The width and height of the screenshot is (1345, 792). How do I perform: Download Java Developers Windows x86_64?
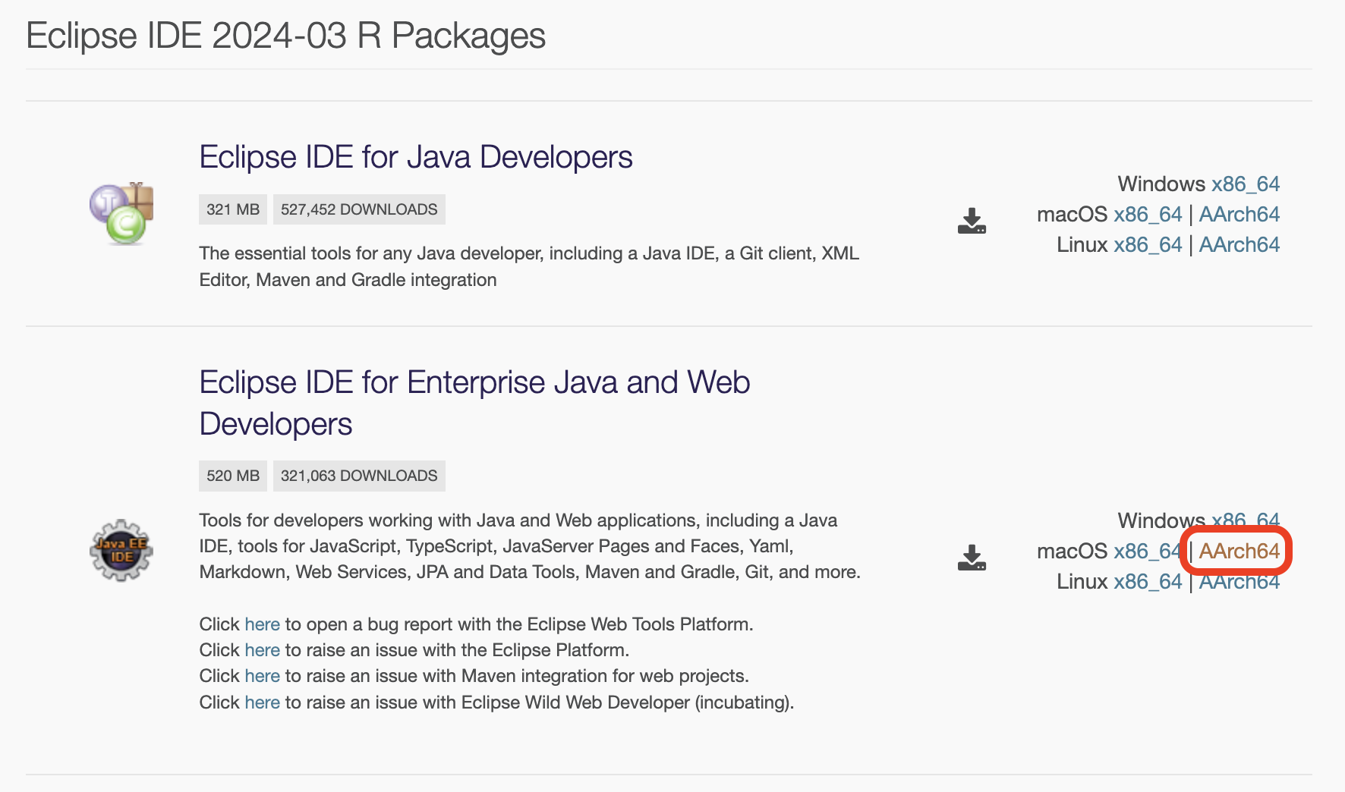pos(1246,184)
